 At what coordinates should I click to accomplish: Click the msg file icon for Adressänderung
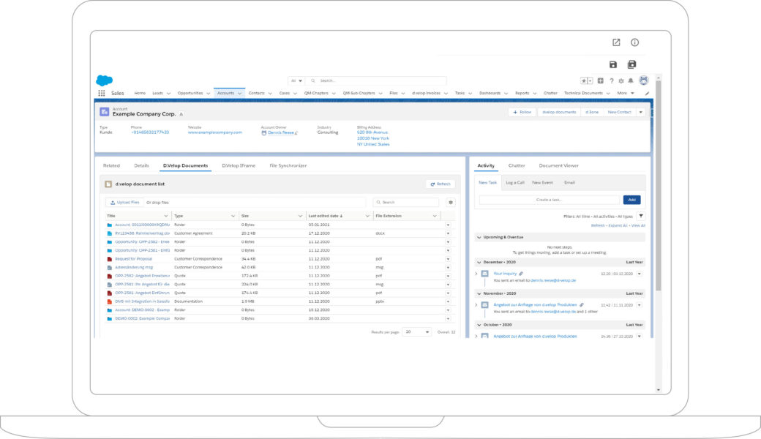110,268
